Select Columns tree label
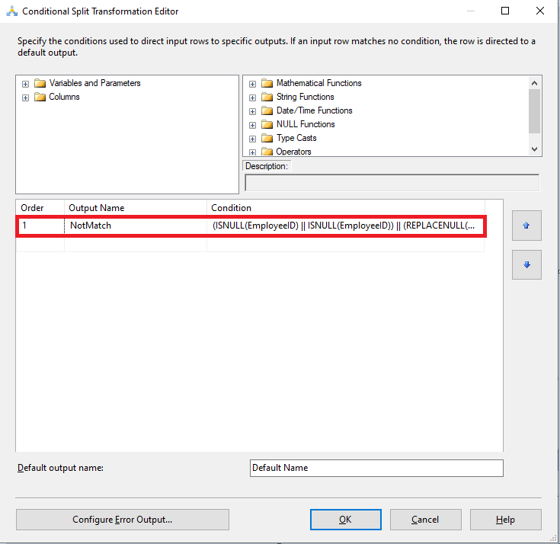The height and width of the screenshot is (544, 560). (x=64, y=97)
